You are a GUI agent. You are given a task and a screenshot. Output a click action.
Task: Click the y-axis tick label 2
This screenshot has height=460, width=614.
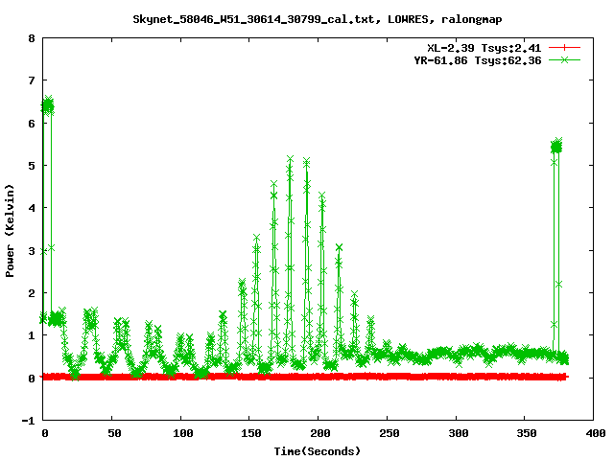[x=32, y=293]
